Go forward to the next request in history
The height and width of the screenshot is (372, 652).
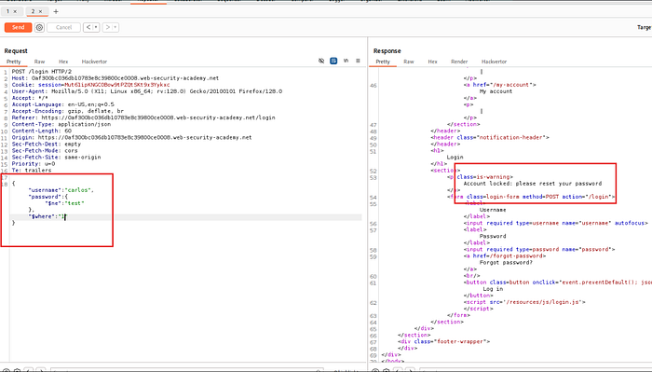[x=108, y=27]
